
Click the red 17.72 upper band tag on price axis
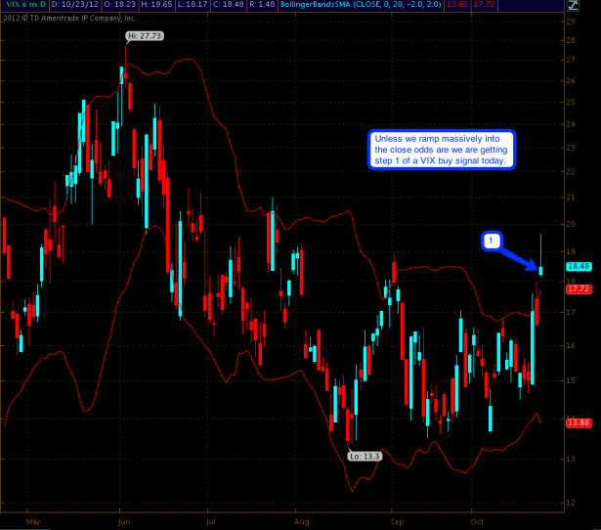tap(576, 287)
